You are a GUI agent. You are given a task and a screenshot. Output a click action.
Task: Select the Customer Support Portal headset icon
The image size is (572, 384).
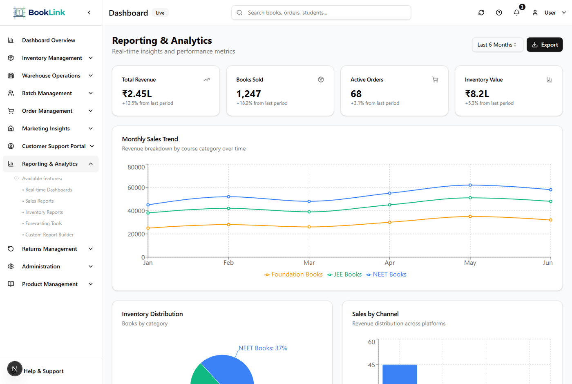[10, 146]
